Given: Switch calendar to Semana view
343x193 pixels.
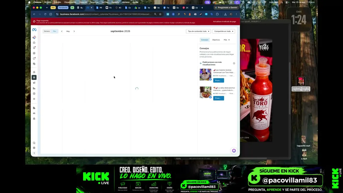Looking at the screenshot, I should [47, 31].
